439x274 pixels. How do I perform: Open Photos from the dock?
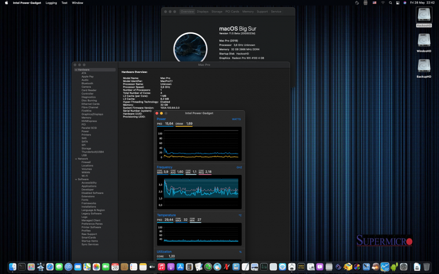(x=96, y=267)
